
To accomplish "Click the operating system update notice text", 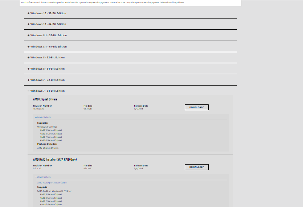I will [103, 3].
